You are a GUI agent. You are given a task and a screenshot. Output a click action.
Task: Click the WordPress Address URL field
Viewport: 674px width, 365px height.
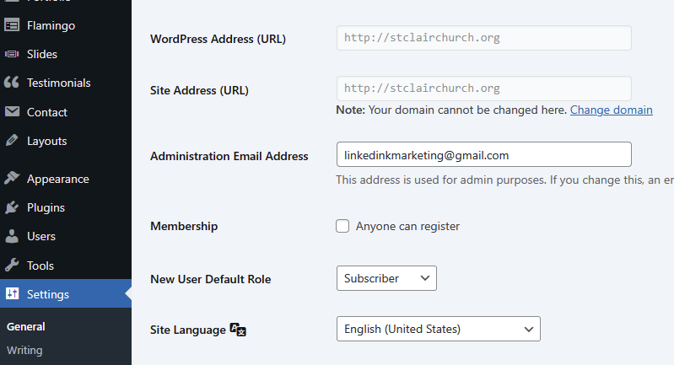click(483, 38)
